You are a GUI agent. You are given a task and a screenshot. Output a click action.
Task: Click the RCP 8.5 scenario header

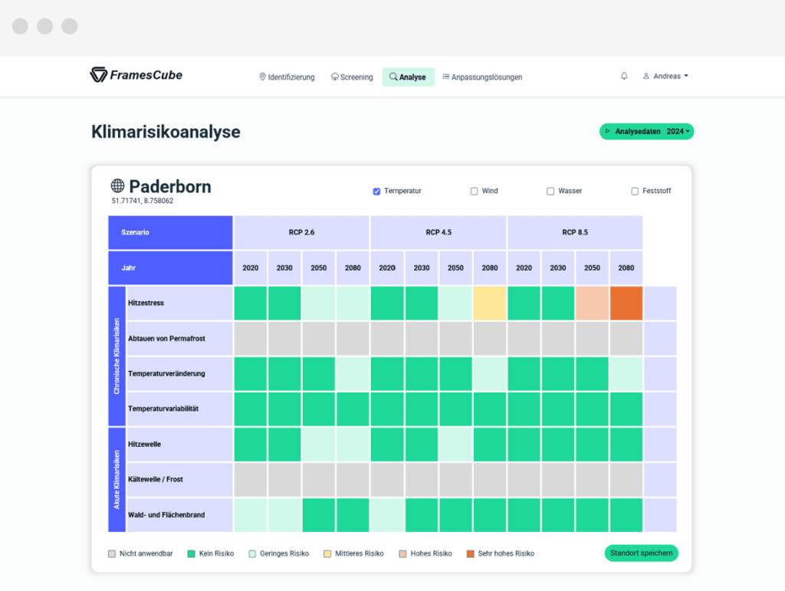(x=575, y=232)
